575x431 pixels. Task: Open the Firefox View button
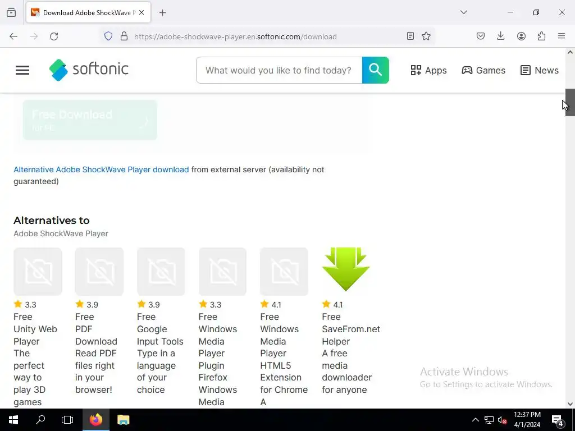pyautogui.click(x=11, y=12)
